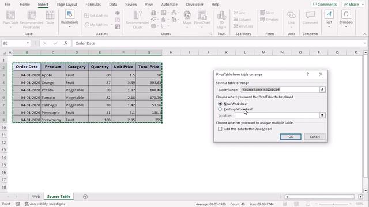Image resolution: width=369 pixels, height=207 pixels.
Task: Select the New Worksheet radio button
Action: click(x=220, y=103)
